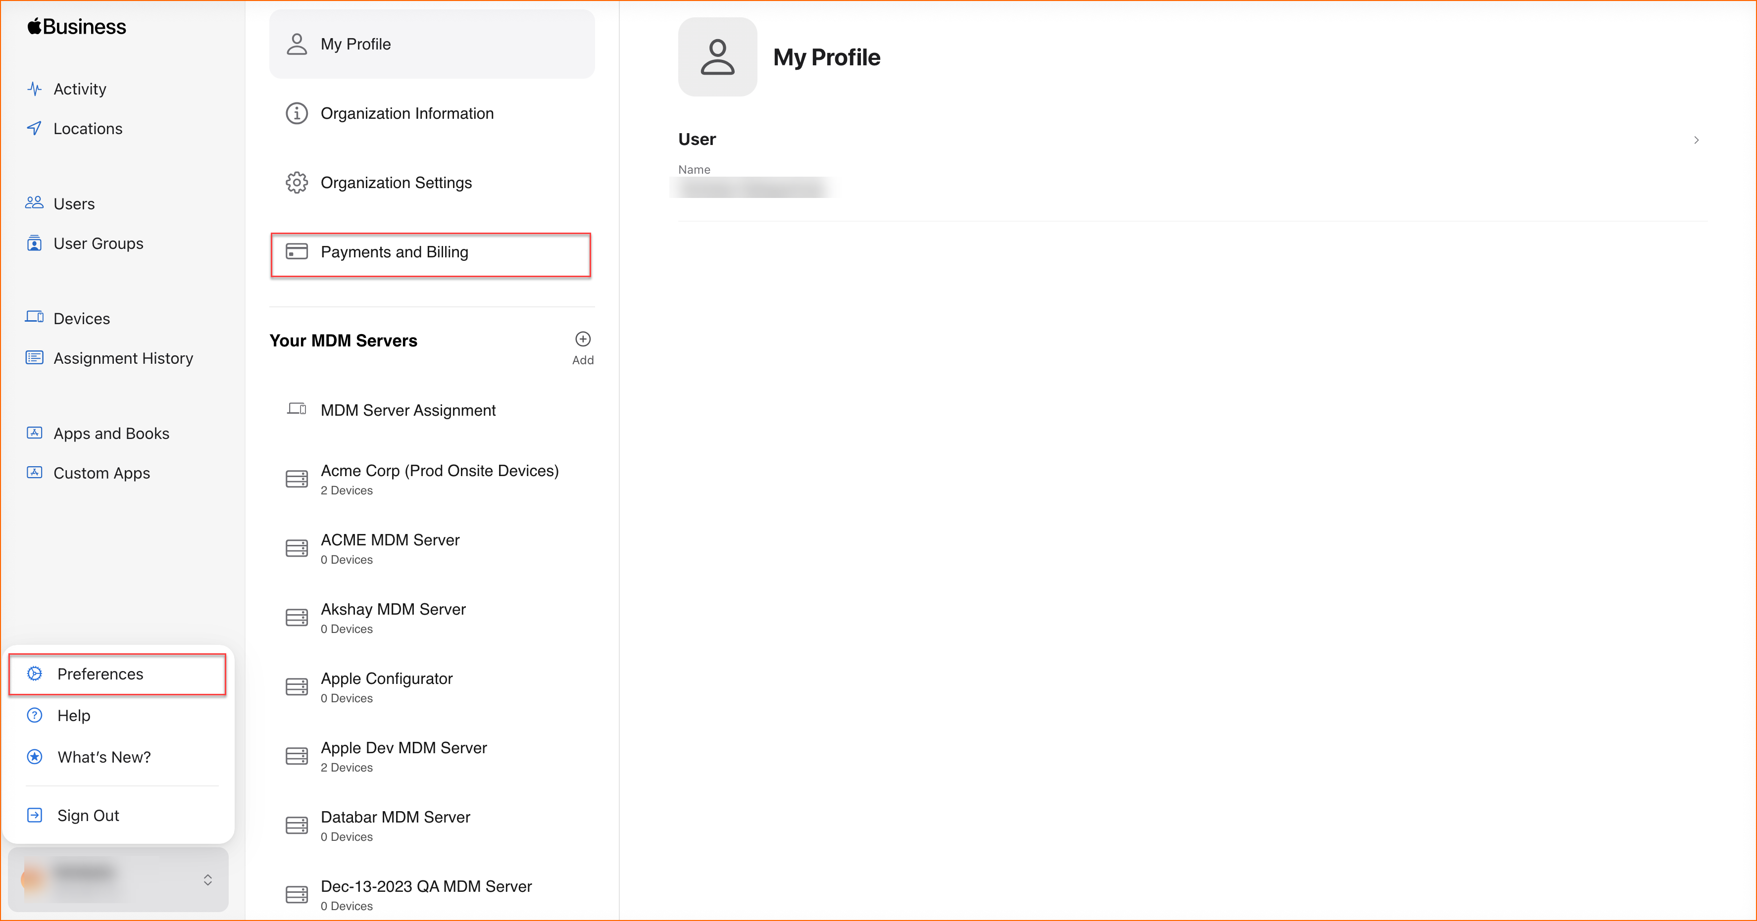Click the Apple Configurator server icon
Image resolution: width=1757 pixels, height=921 pixels.
click(297, 687)
